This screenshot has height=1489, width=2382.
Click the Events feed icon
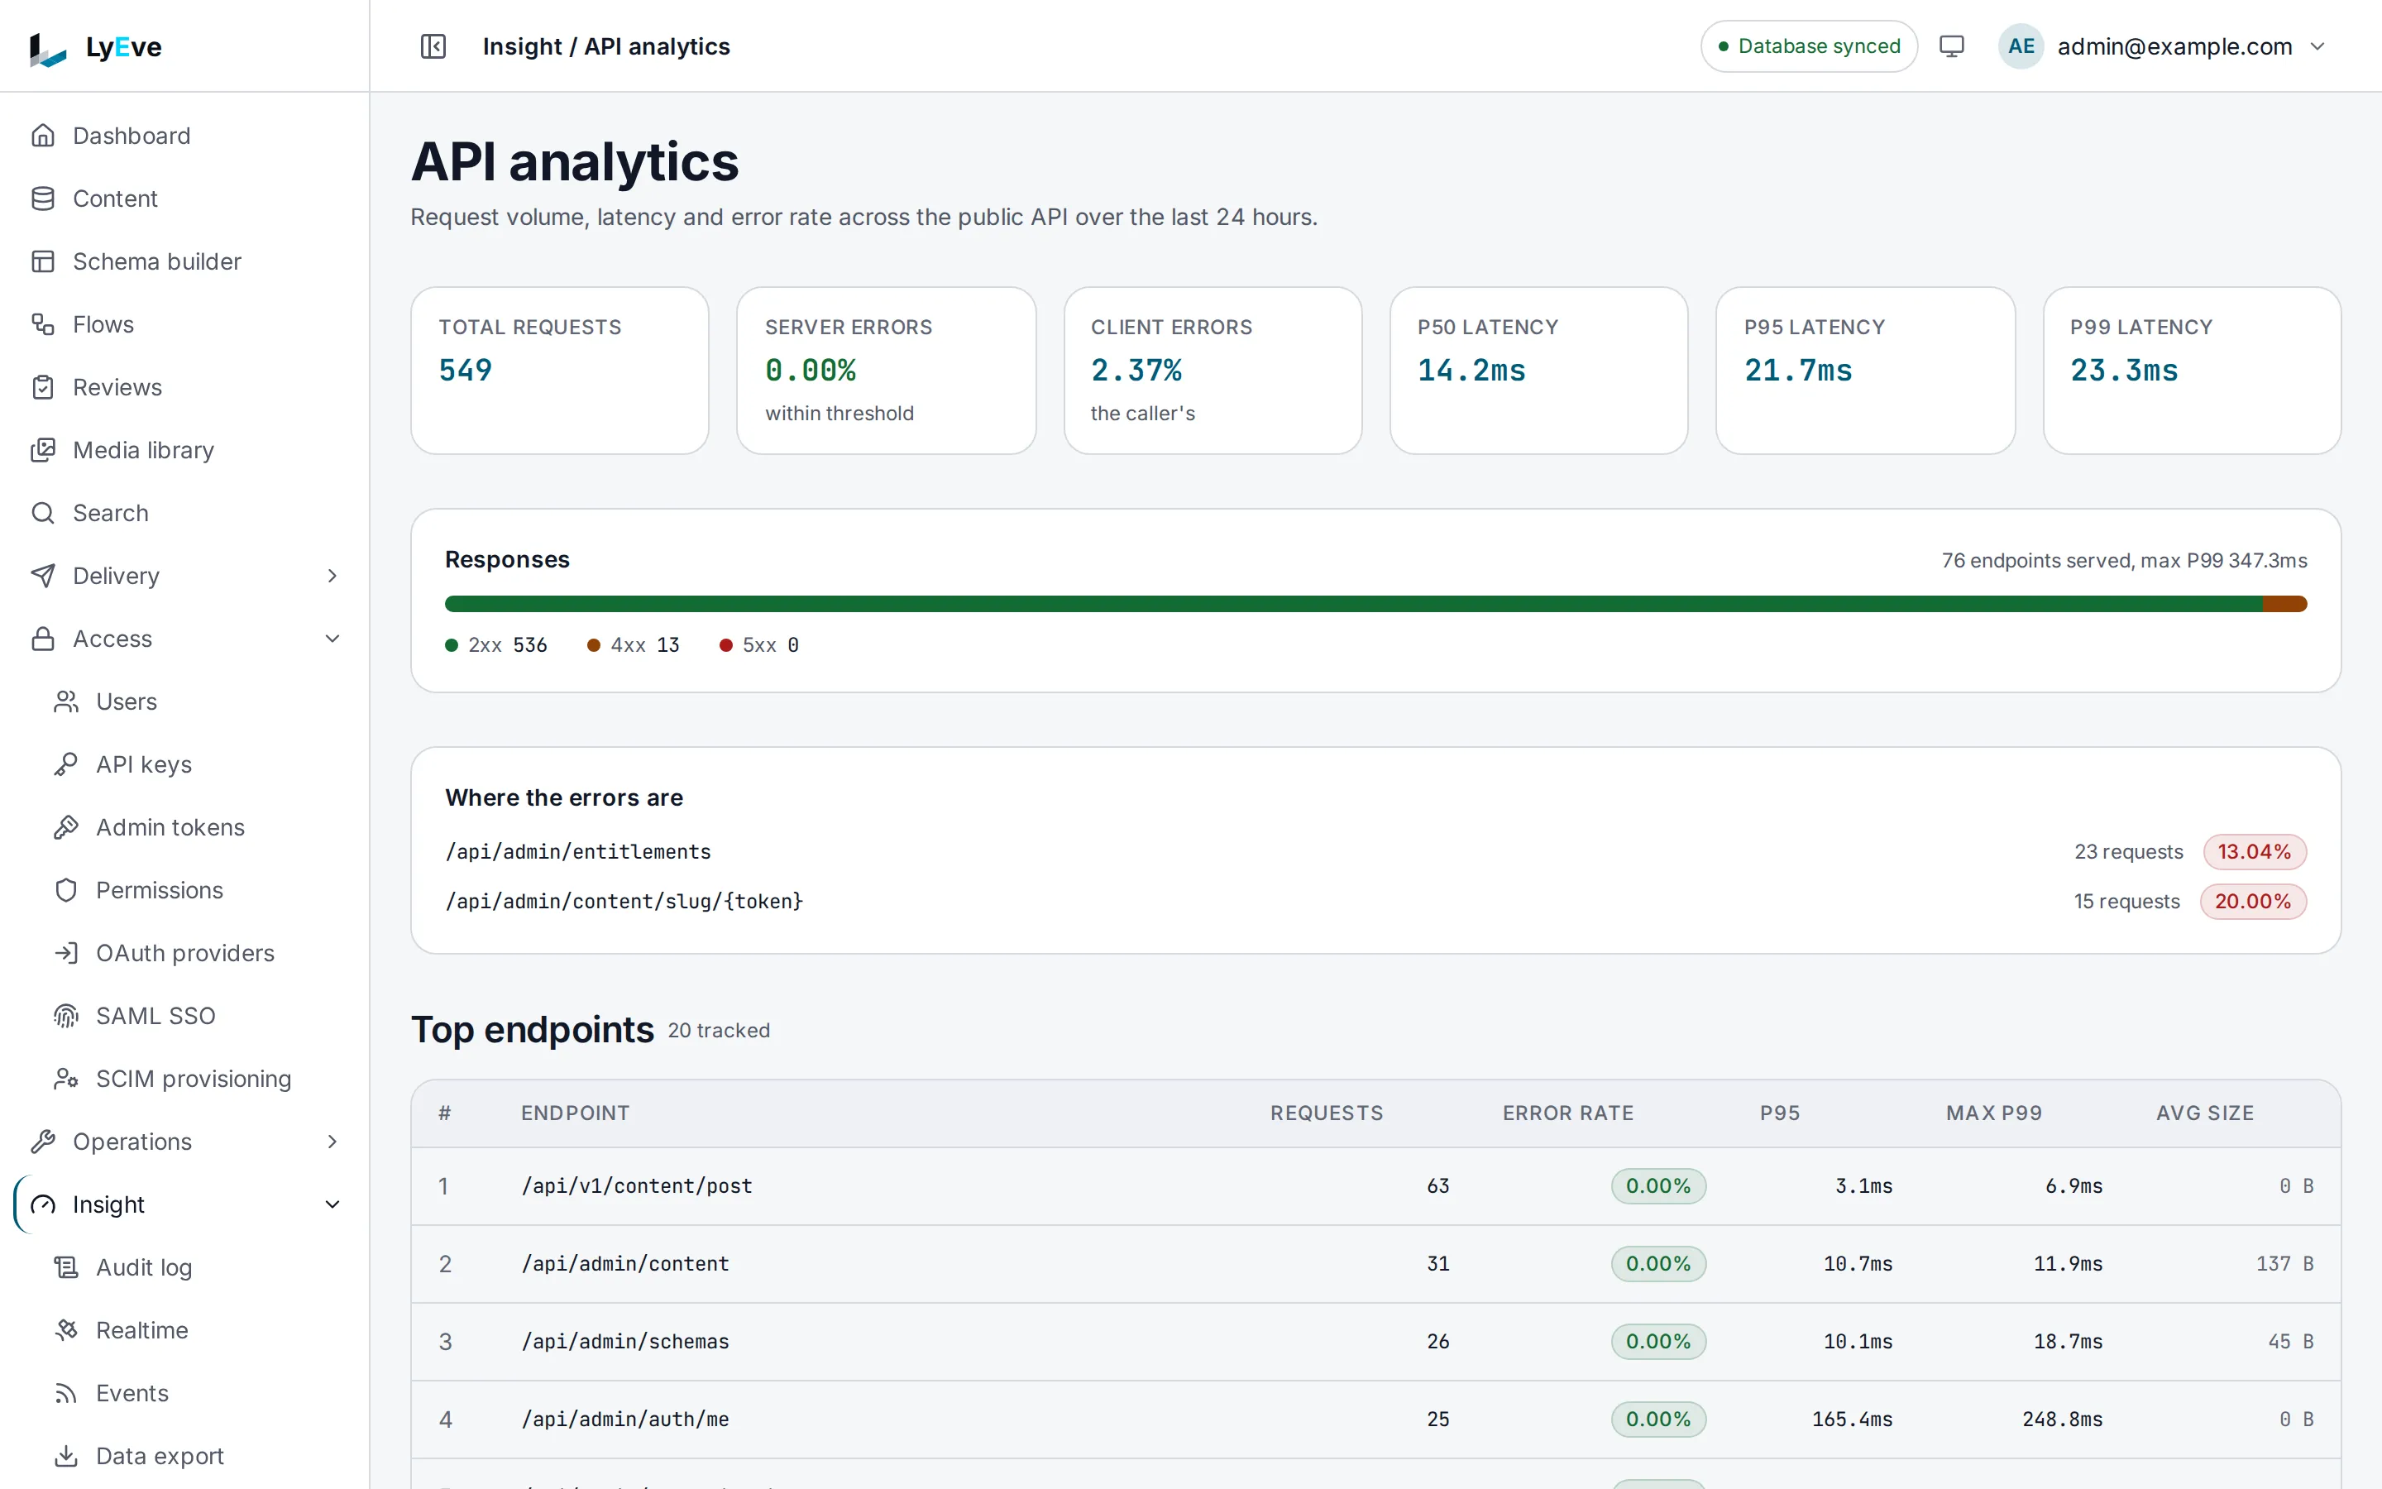pos(66,1394)
